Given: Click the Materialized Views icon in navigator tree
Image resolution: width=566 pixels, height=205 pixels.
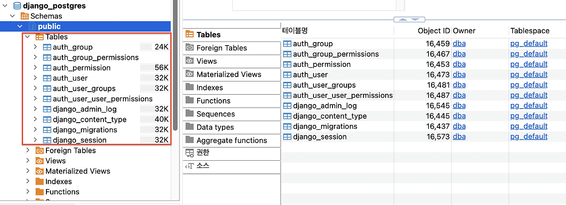Looking at the screenshot, I should pos(39,171).
